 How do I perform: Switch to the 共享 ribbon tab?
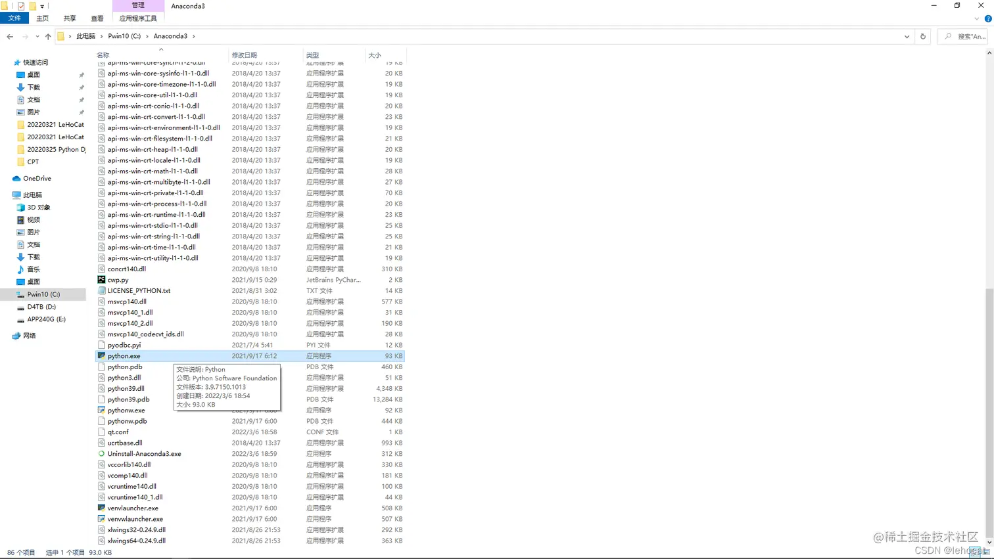click(70, 18)
